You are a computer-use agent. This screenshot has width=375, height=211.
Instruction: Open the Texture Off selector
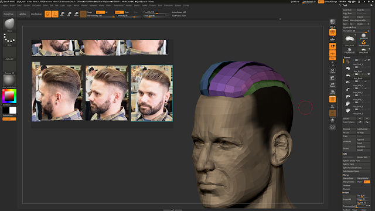[x=9, y=67]
